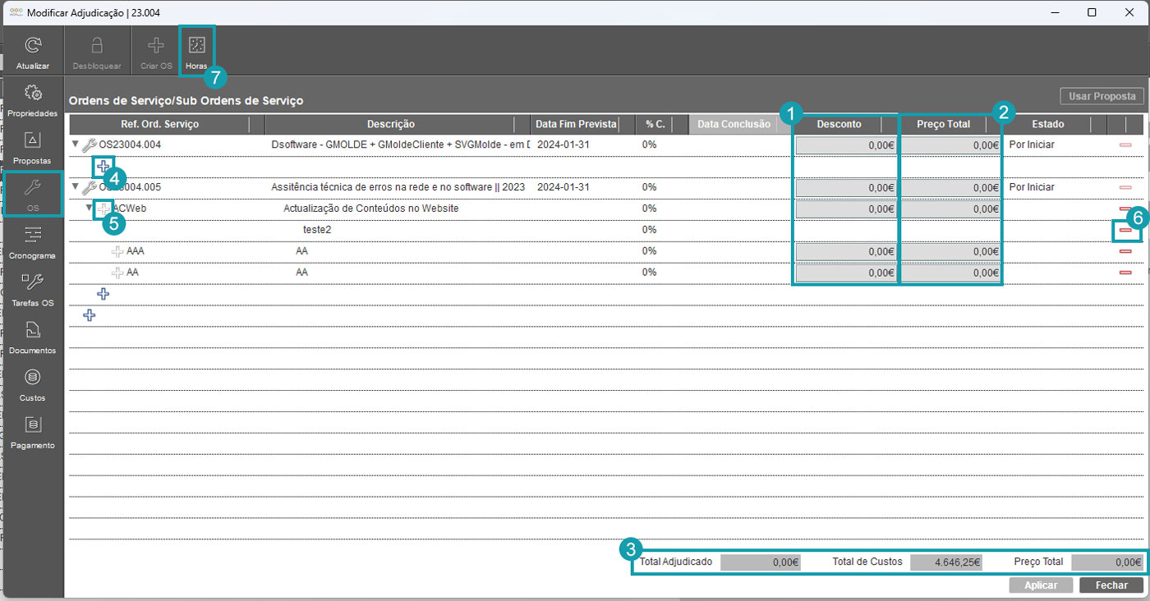Click the AAA reference text

click(136, 251)
